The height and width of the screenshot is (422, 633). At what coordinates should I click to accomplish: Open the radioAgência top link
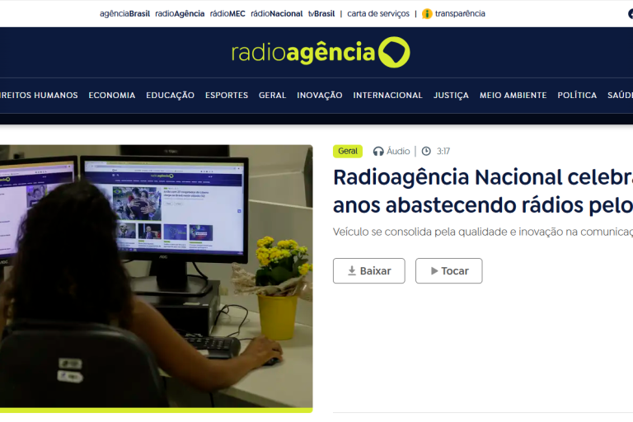pos(180,14)
